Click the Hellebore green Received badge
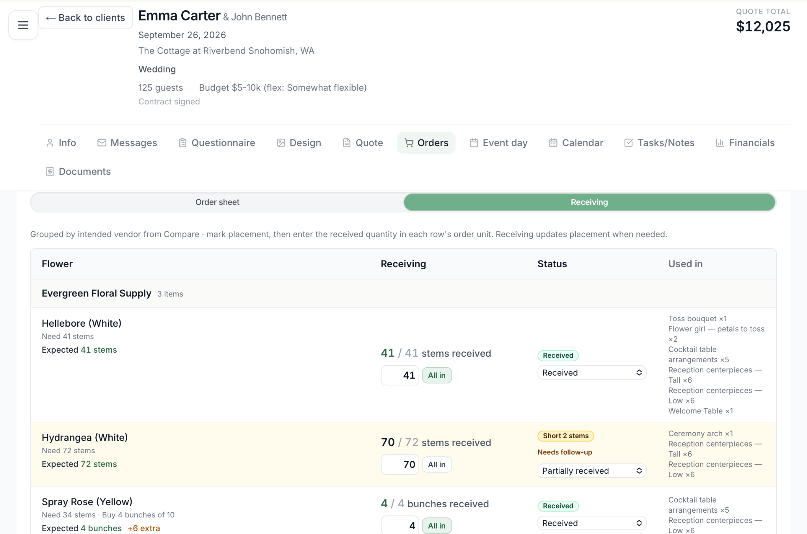 coord(558,355)
